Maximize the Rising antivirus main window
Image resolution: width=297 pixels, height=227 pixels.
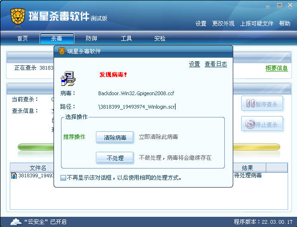[x=279, y=6]
